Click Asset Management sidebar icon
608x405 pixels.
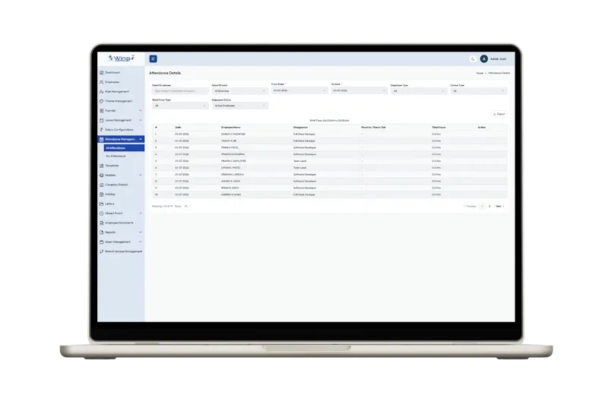(x=102, y=242)
